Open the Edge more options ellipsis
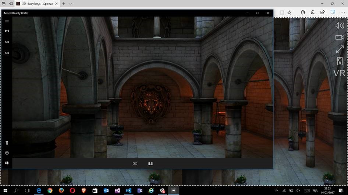The width and height of the screenshot is (348, 195). point(343,12)
